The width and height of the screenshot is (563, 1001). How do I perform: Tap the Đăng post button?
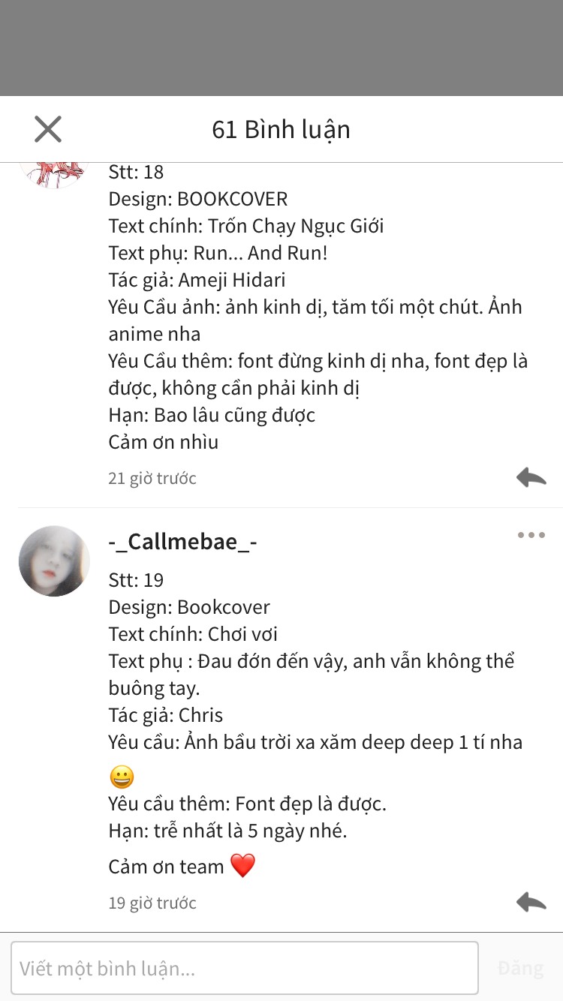pos(520,968)
